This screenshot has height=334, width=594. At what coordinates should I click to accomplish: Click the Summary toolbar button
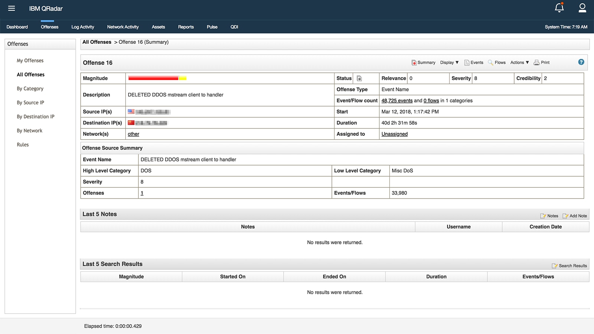(x=423, y=62)
